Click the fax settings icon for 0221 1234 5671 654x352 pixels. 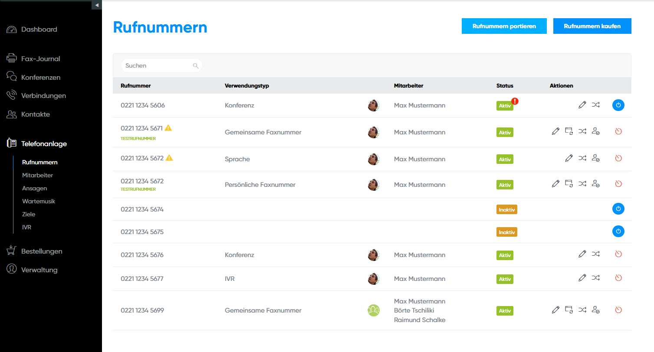point(569,131)
